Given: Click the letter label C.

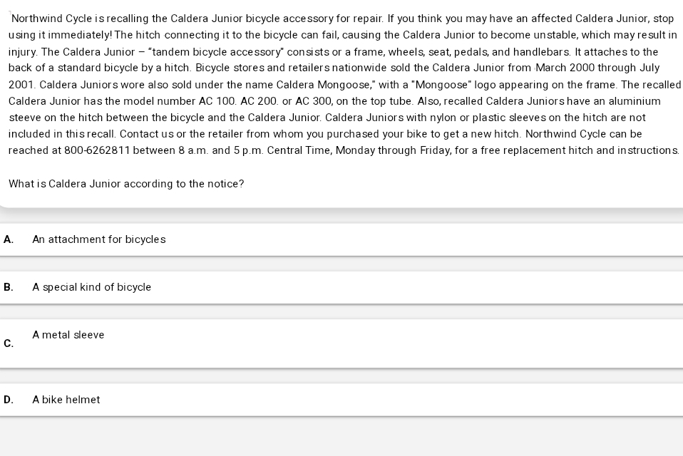Looking at the screenshot, I should pyautogui.click(x=9, y=343).
